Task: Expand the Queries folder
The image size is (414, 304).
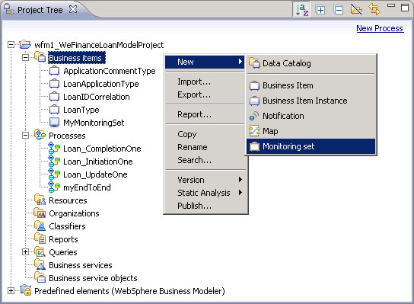Action: [x=25, y=252]
